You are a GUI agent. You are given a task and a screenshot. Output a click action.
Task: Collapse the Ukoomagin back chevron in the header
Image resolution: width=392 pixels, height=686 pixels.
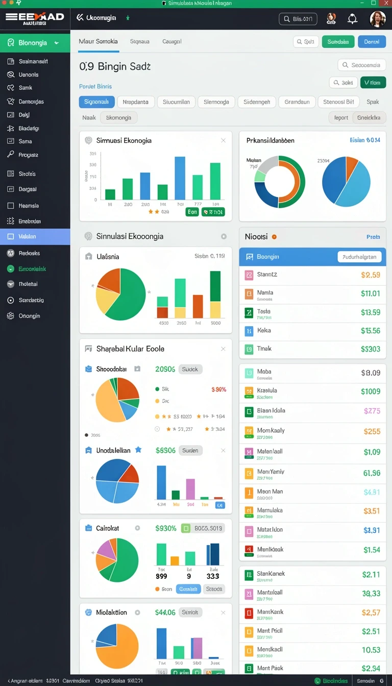80,18
